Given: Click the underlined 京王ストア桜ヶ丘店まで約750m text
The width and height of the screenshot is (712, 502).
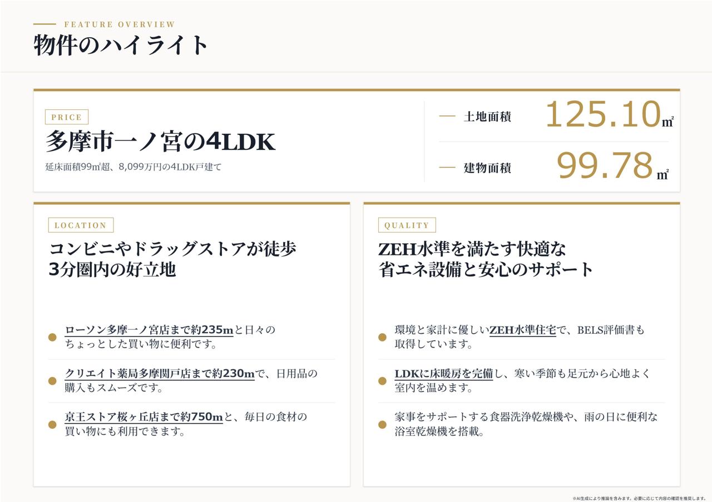Looking at the screenshot, I should click(x=144, y=417).
